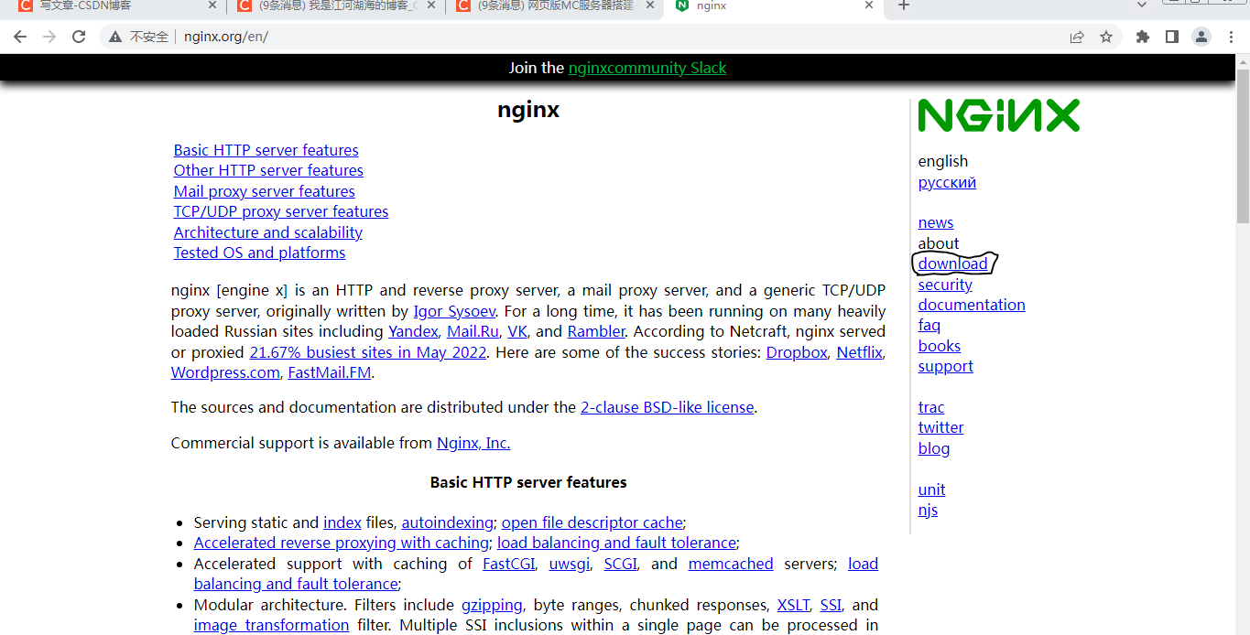Open the Chrome profile avatar
Viewport: 1250px width, 635px height.
[1201, 37]
